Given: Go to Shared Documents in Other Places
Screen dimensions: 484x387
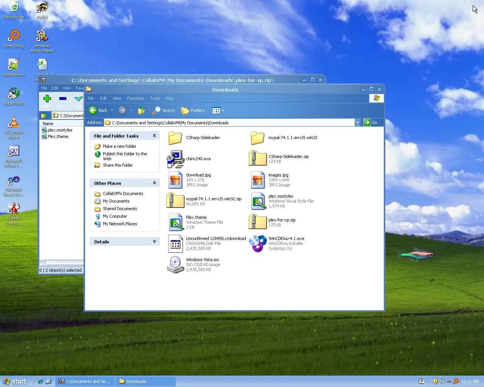Looking at the screenshot, I should tap(120, 209).
